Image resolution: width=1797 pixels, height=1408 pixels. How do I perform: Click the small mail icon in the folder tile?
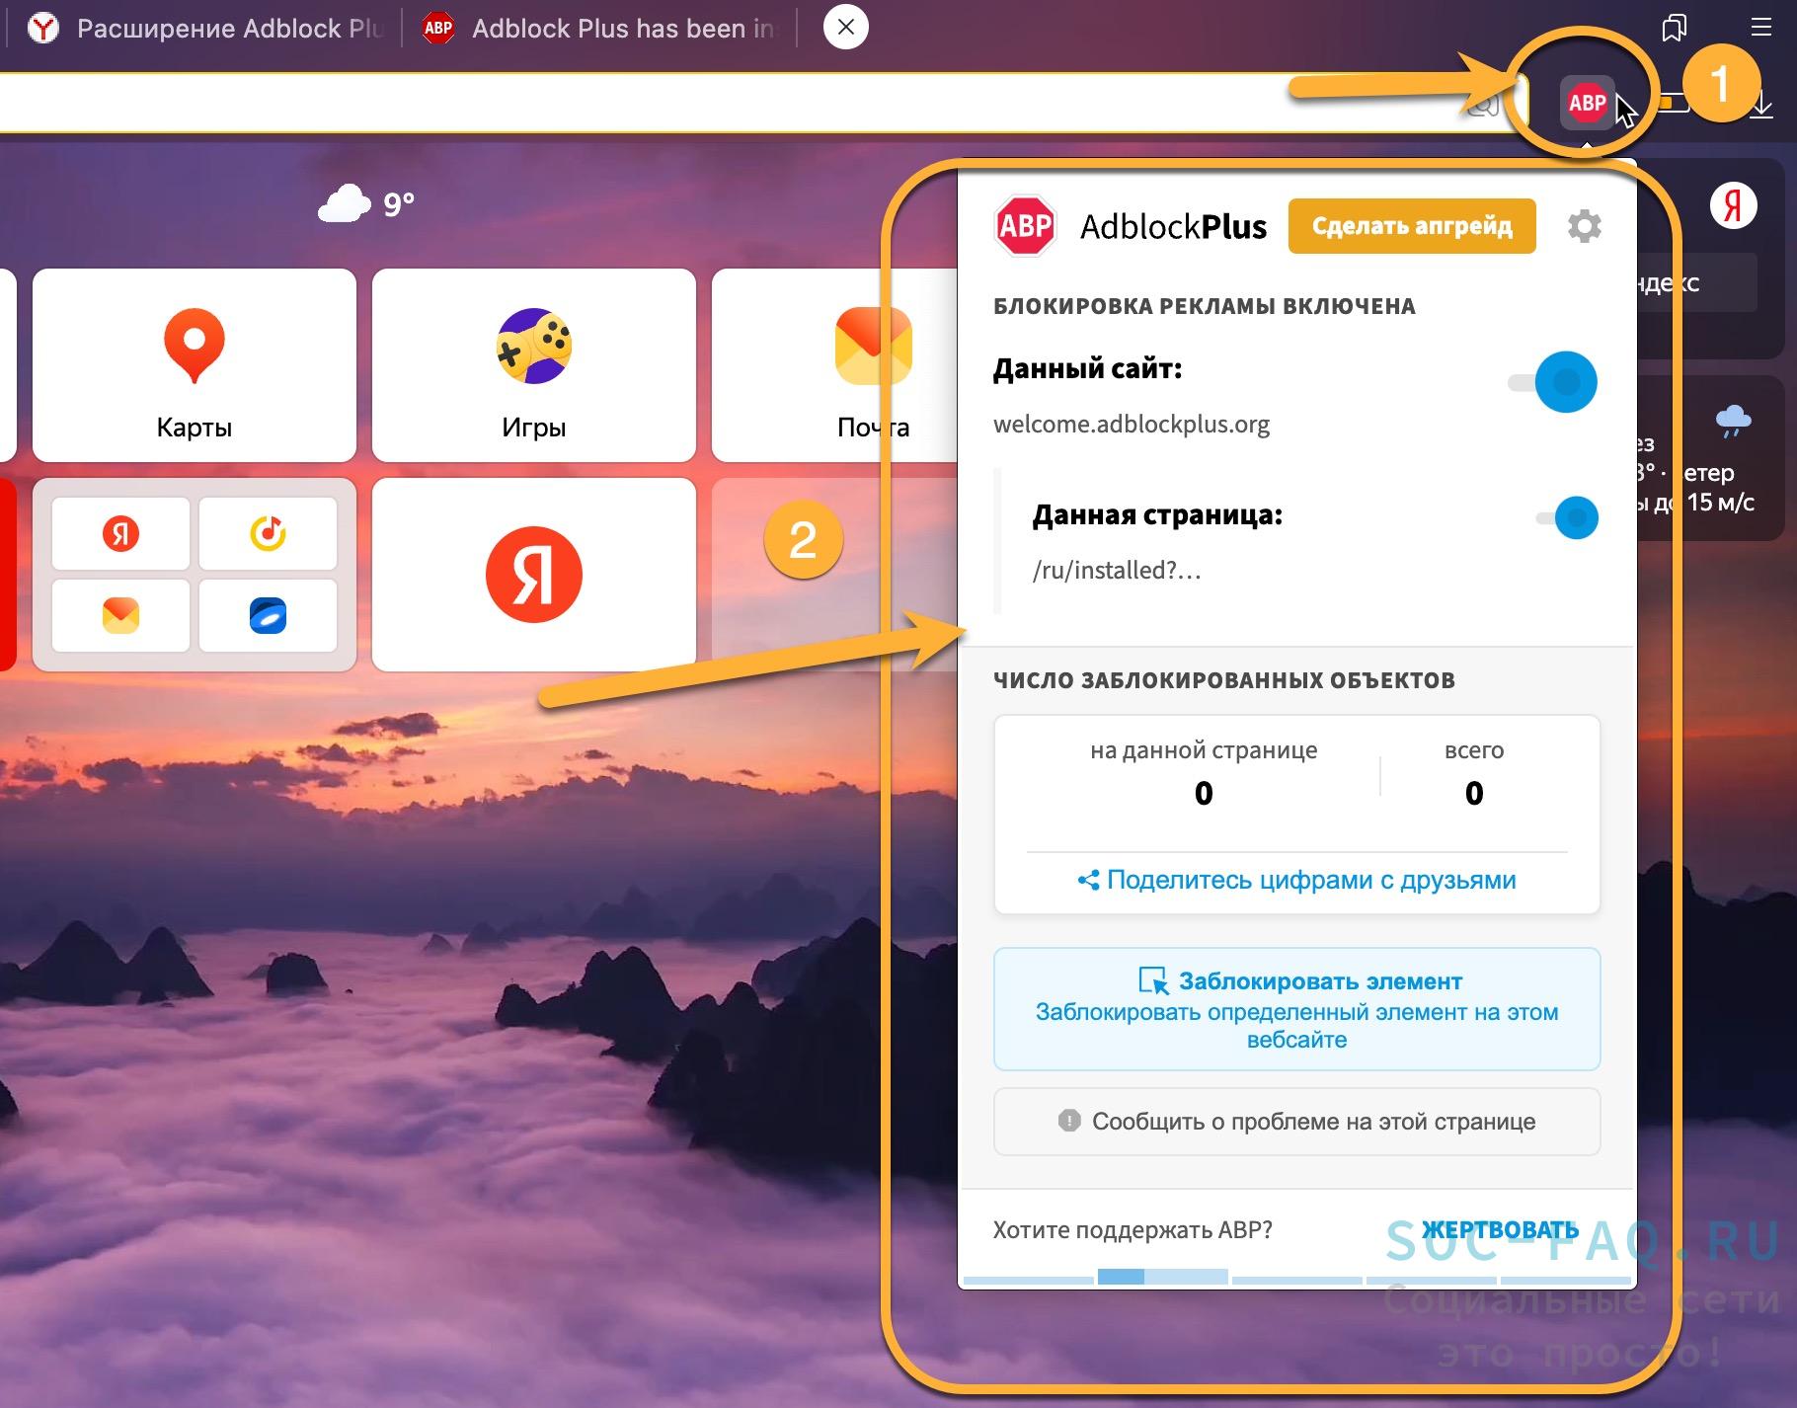[x=120, y=616]
